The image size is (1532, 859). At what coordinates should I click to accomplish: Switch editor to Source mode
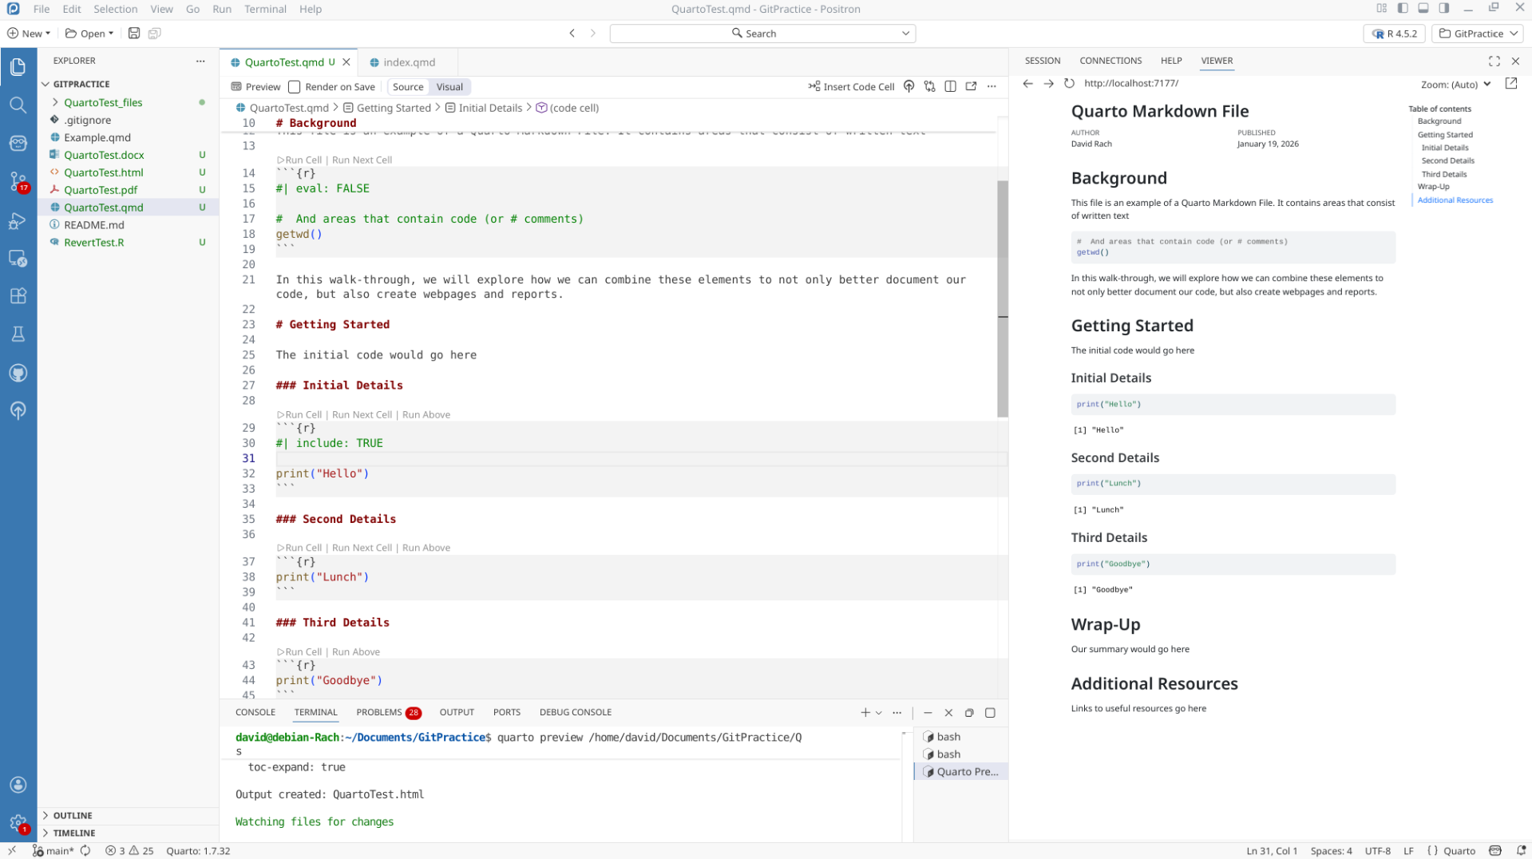click(x=408, y=87)
